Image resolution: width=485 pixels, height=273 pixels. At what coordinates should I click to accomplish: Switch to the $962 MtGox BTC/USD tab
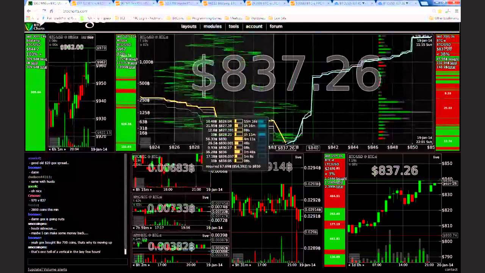click(47, 3)
